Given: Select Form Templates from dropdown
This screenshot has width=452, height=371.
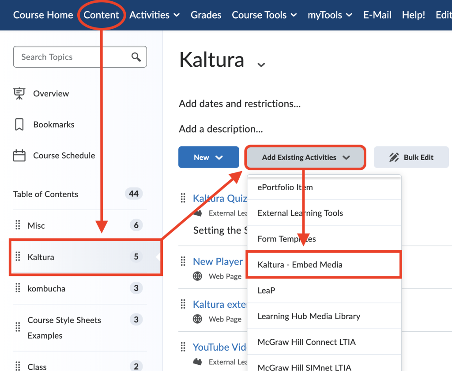Looking at the screenshot, I should pyautogui.click(x=324, y=238).
